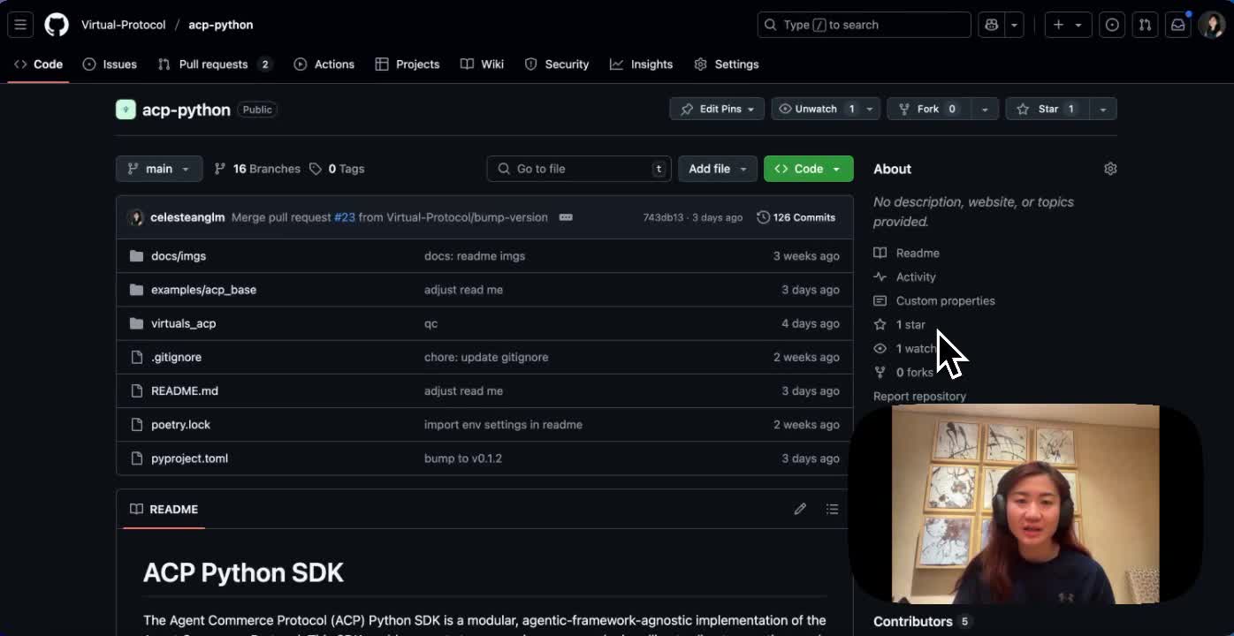Screen dimensions: 1234x636
Task: Click the About settings gear icon
Action: click(1110, 169)
